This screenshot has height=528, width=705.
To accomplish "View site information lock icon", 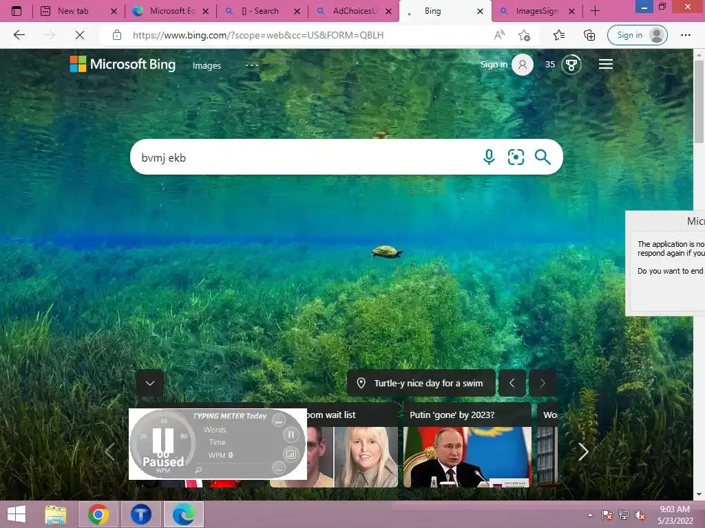I will [117, 35].
